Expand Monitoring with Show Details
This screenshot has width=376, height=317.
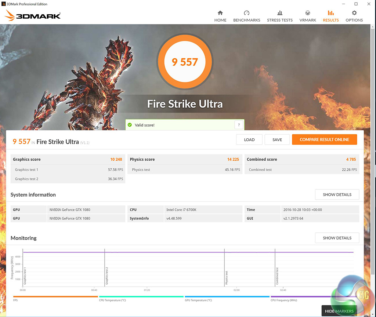coord(337,238)
